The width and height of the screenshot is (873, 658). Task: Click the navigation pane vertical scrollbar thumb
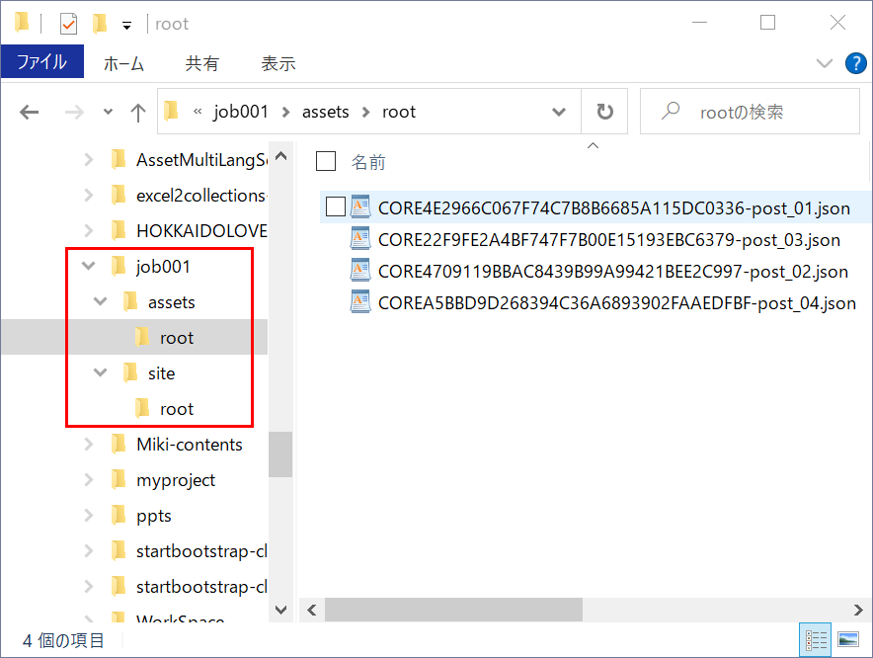click(280, 454)
